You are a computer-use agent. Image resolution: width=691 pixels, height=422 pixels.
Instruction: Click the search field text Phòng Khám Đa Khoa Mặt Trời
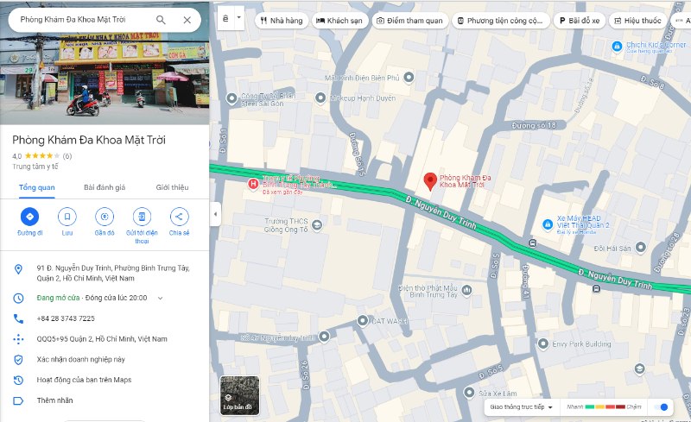tap(73, 19)
